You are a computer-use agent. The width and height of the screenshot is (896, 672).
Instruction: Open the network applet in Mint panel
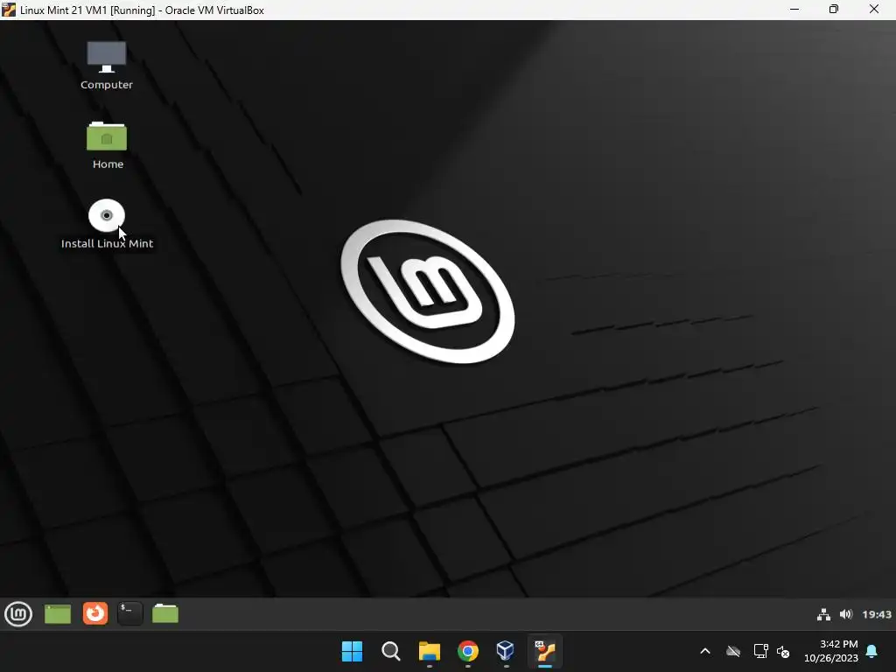[x=823, y=614]
